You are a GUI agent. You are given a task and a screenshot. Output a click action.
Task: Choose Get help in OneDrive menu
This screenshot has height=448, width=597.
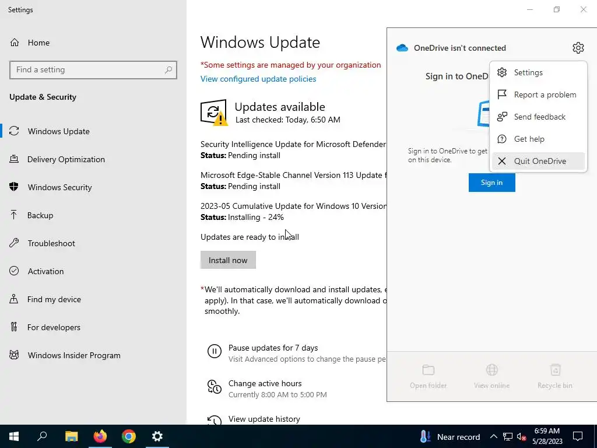[538, 139]
